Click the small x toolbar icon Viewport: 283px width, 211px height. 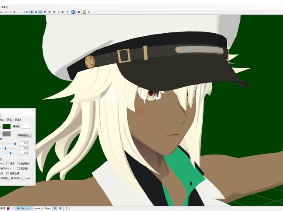point(19,12)
